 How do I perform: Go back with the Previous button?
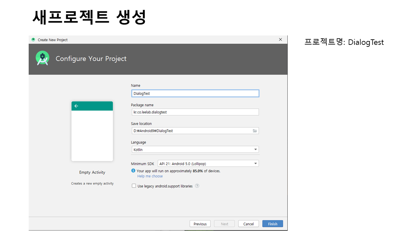tap(200, 224)
